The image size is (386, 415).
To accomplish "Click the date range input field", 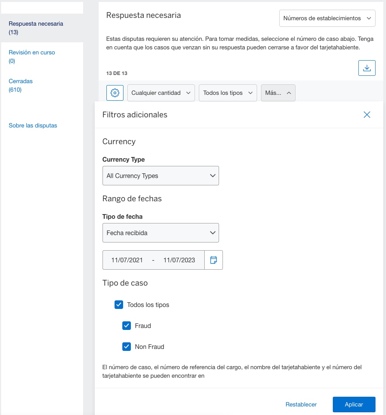I will tap(153, 260).
